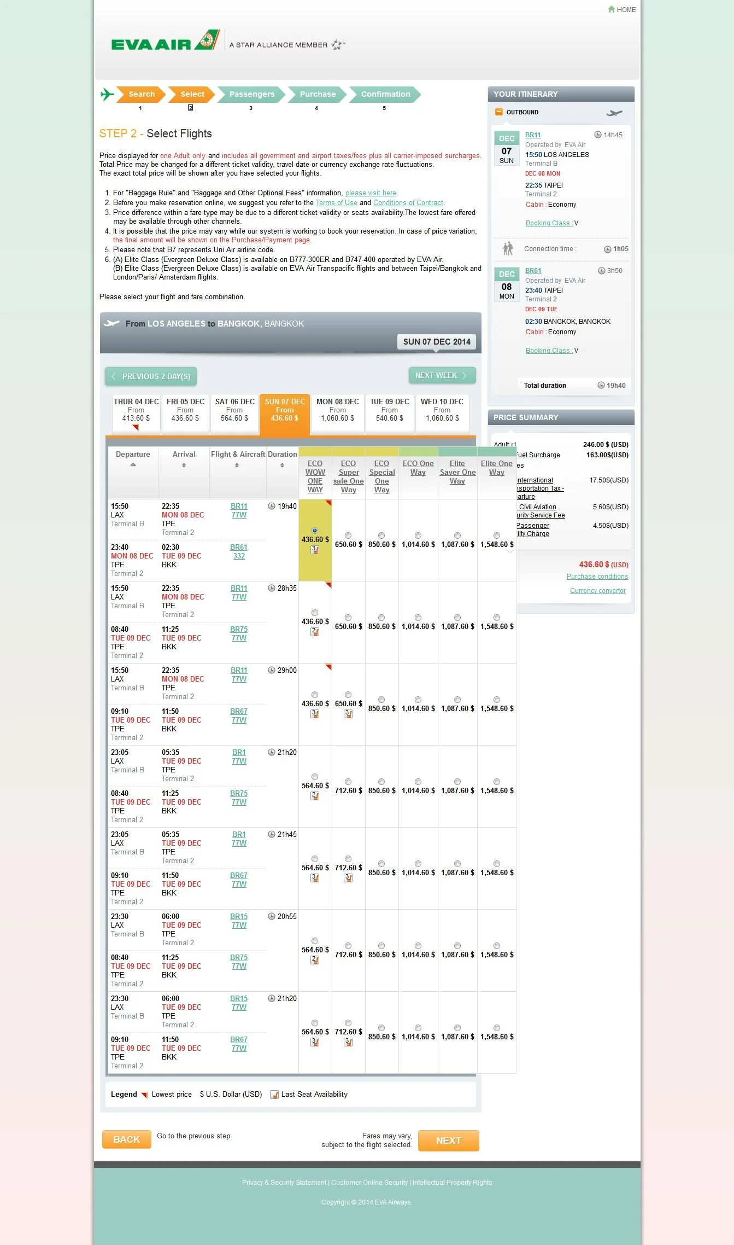Open Terms of Use link
The image size is (734, 1245).
tap(336, 203)
